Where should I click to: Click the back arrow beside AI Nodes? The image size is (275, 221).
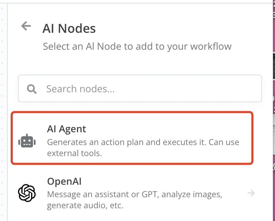pos(26,26)
